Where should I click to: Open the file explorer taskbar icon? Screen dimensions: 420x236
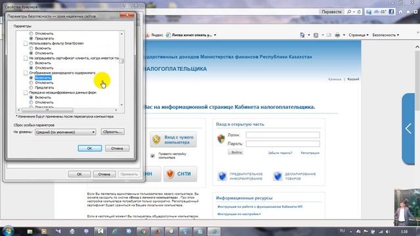[30, 231]
